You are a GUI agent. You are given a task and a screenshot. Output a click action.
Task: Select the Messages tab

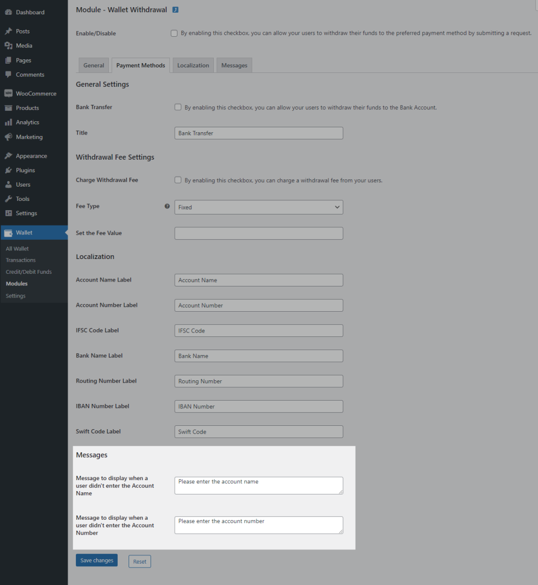point(234,65)
